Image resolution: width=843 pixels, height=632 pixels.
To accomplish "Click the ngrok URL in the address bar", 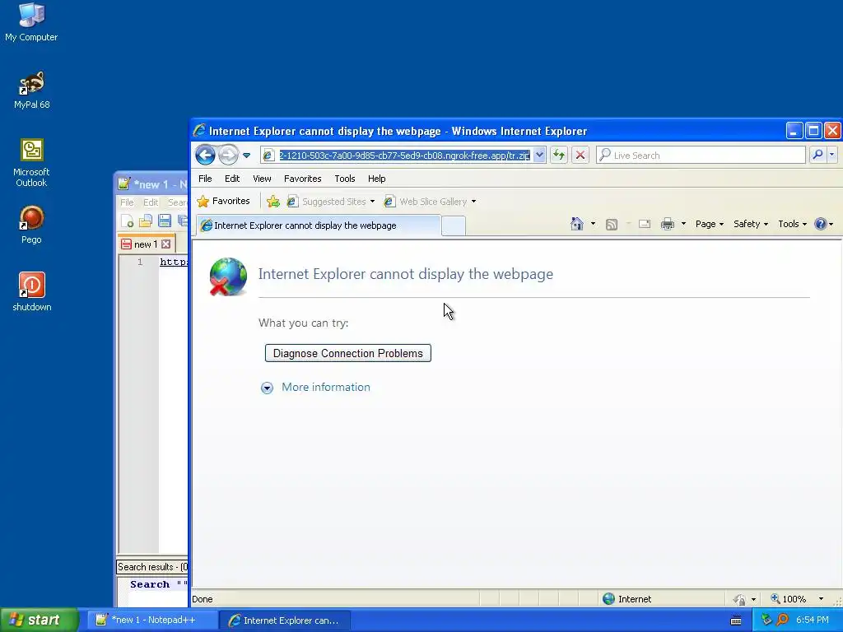I will click(404, 156).
